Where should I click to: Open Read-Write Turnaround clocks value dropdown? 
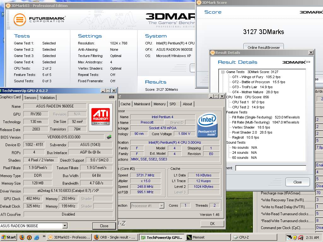click(319, 221)
